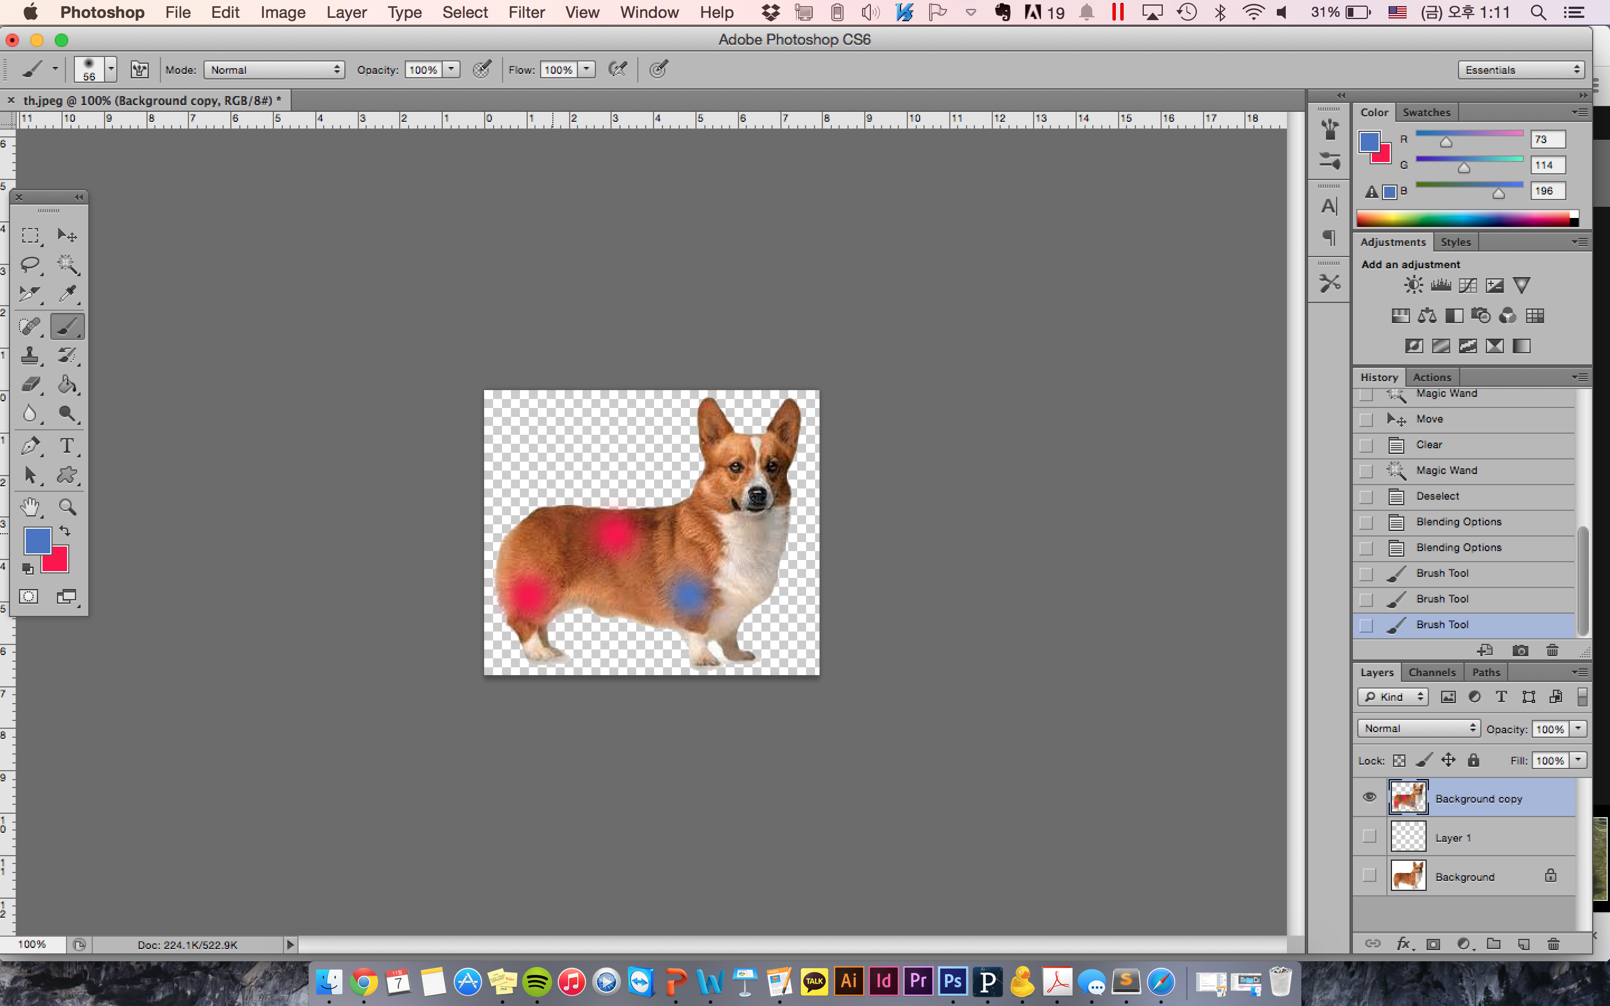Switch to the Channels tab

1432,672
